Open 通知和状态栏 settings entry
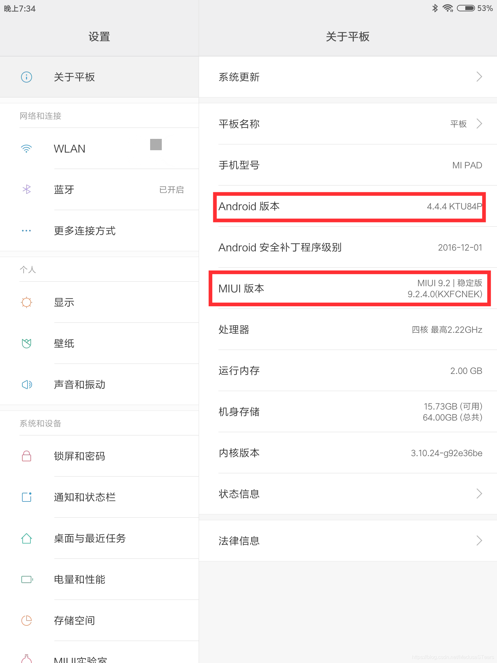The width and height of the screenshot is (497, 663). [99, 497]
